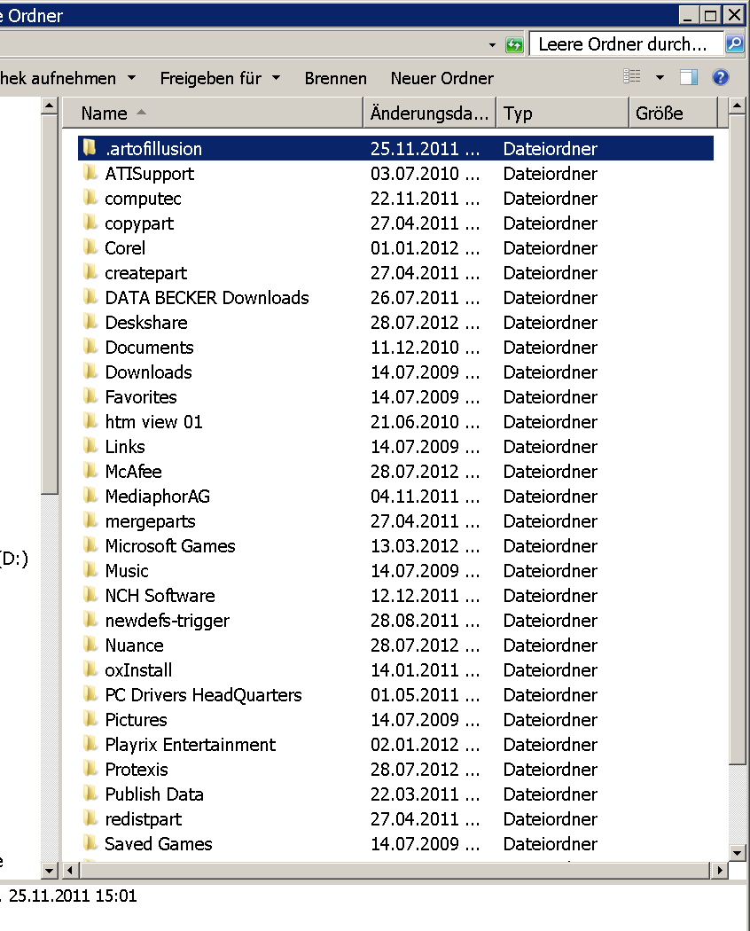Click the refresh icon beside the address bar
This screenshot has height=931, width=750.
click(513, 44)
